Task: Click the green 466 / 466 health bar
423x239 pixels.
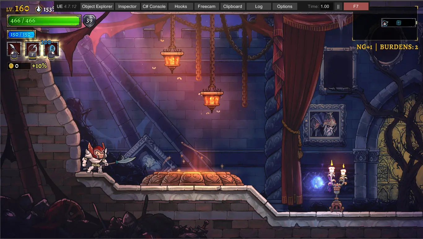Action: point(44,21)
